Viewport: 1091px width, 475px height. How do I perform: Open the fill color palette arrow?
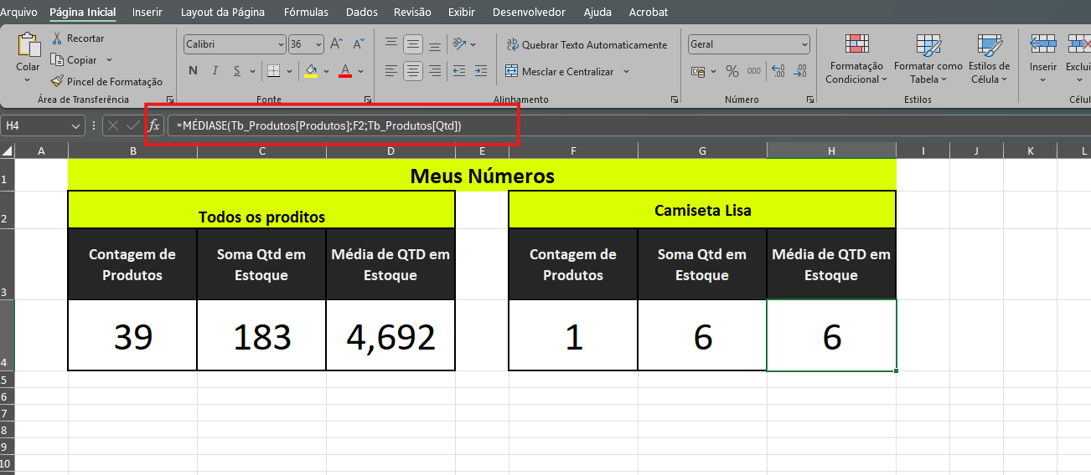pyautogui.click(x=325, y=71)
